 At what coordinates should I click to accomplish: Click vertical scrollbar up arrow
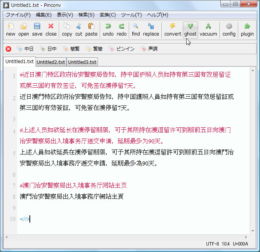pos(253,70)
